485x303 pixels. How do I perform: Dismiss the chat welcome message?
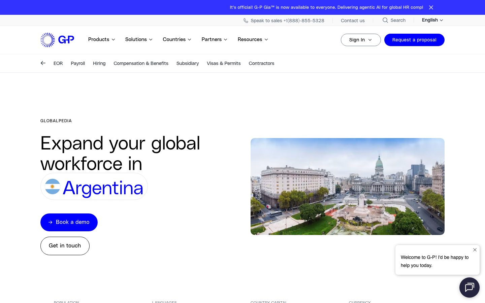click(x=475, y=250)
